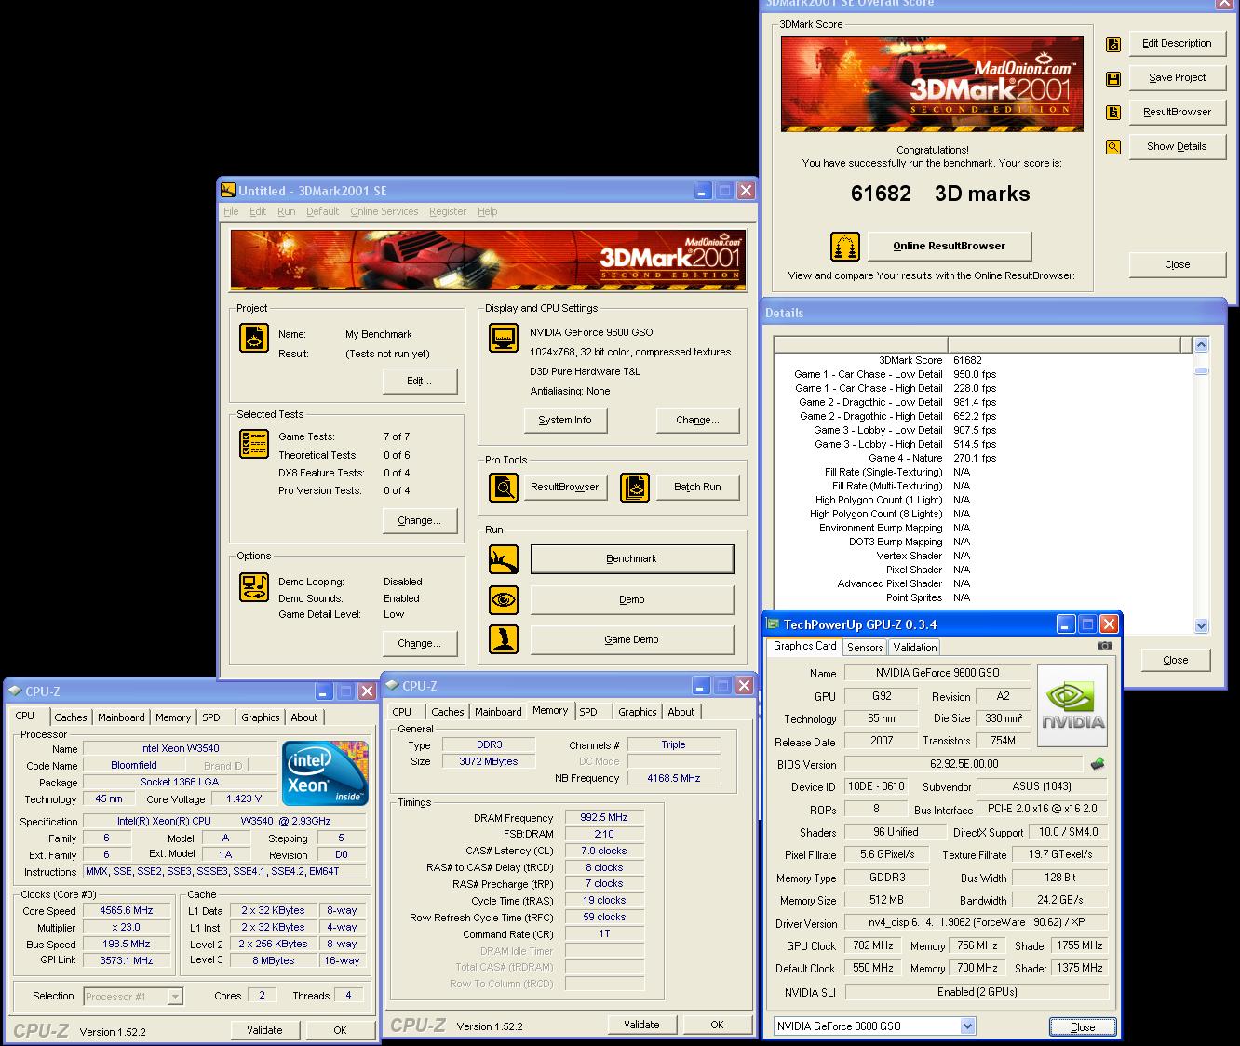The width and height of the screenshot is (1240, 1046).
Task: Click the Batch Run button
Action: click(x=697, y=488)
